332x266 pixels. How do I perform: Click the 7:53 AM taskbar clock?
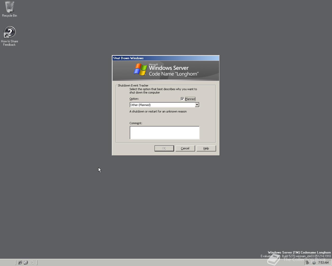(323, 263)
